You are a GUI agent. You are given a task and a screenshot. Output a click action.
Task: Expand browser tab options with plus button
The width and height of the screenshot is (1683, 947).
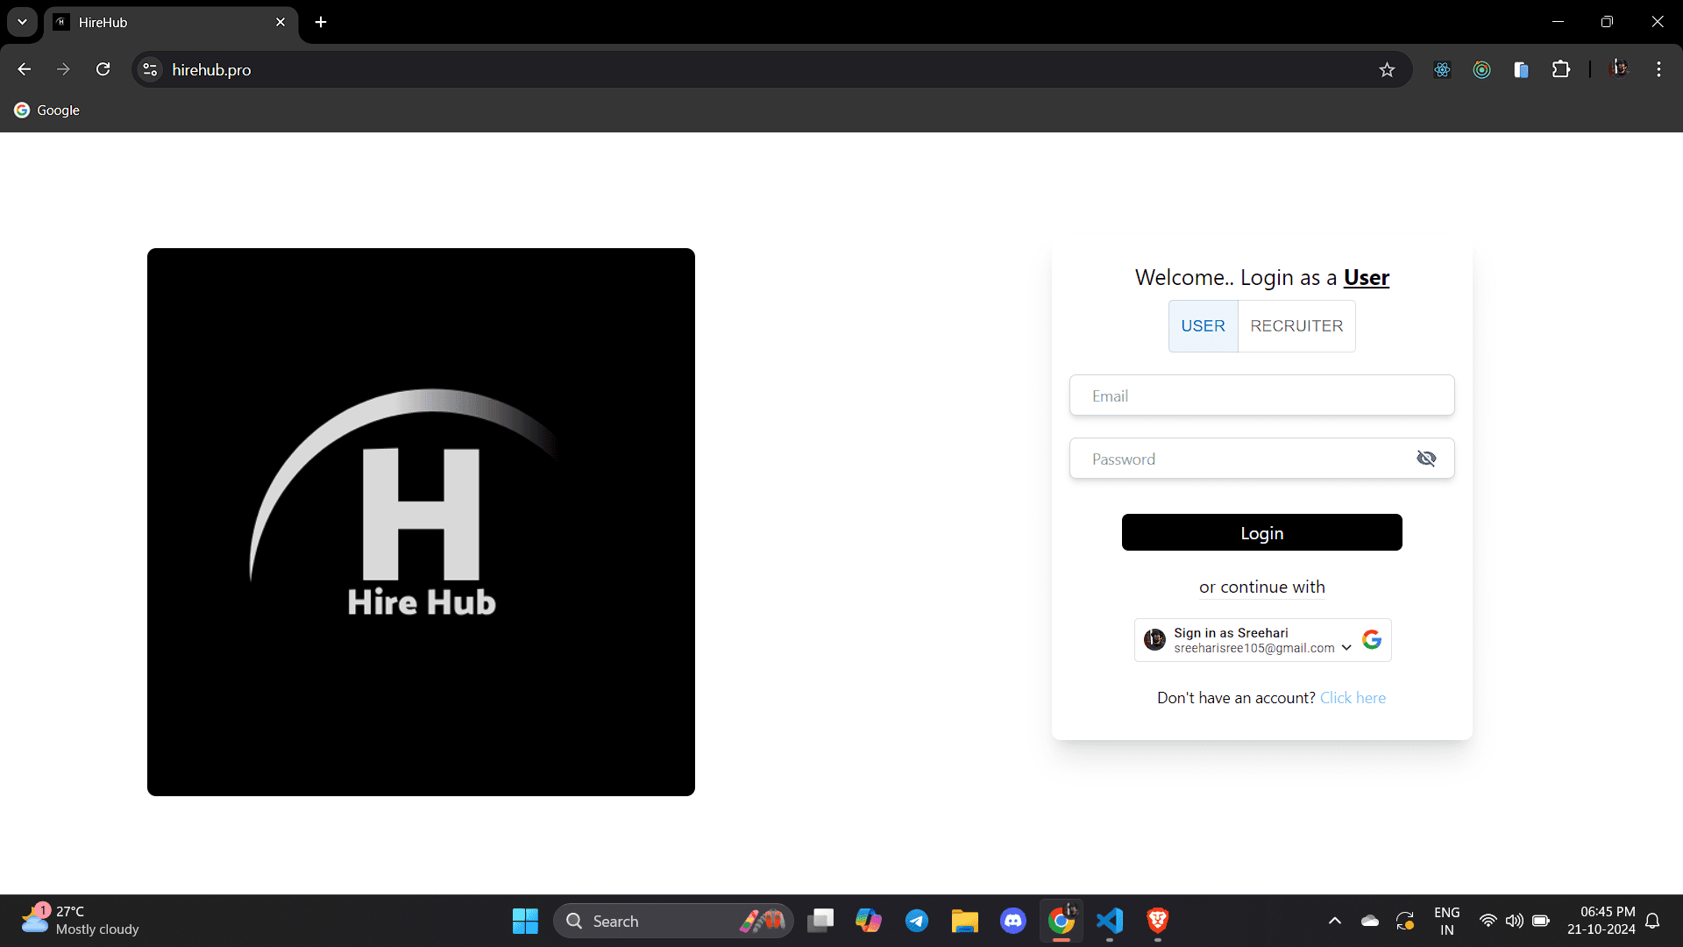[322, 22]
